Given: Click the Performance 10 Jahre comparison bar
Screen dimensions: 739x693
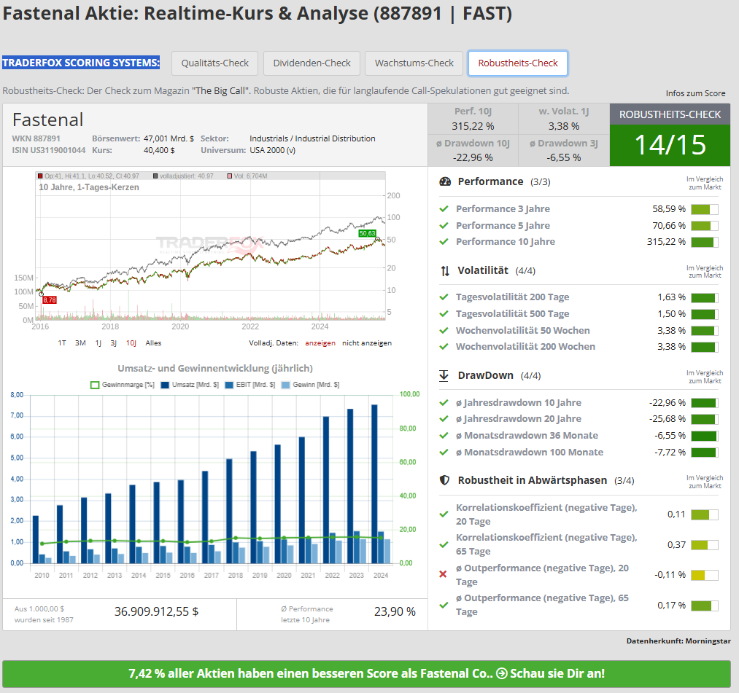Looking at the screenshot, I should click(704, 242).
